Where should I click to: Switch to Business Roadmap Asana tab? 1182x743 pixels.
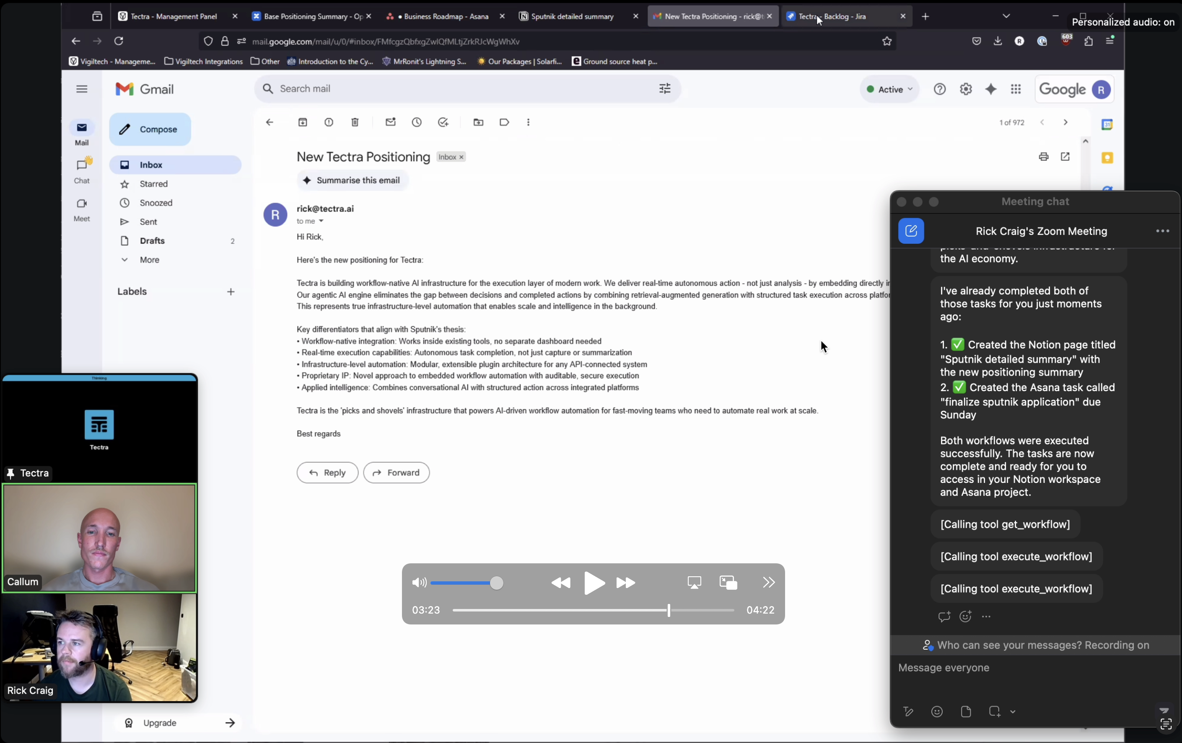443,16
